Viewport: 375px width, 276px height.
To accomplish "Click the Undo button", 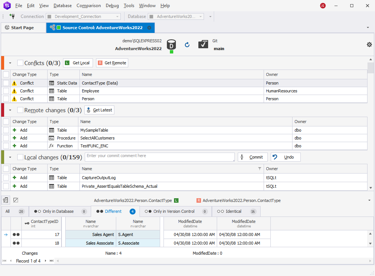I will [285, 157].
